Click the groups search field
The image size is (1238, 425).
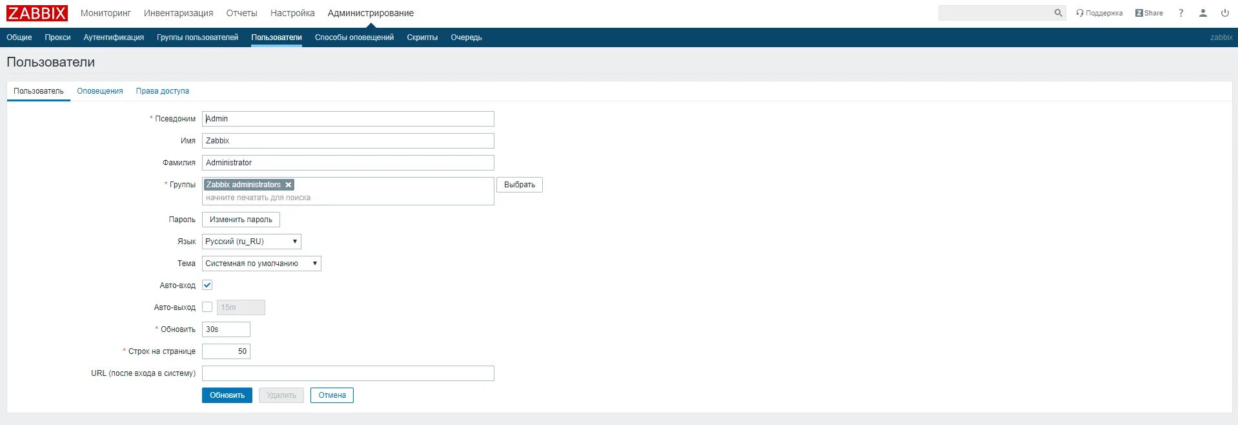(x=348, y=198)
